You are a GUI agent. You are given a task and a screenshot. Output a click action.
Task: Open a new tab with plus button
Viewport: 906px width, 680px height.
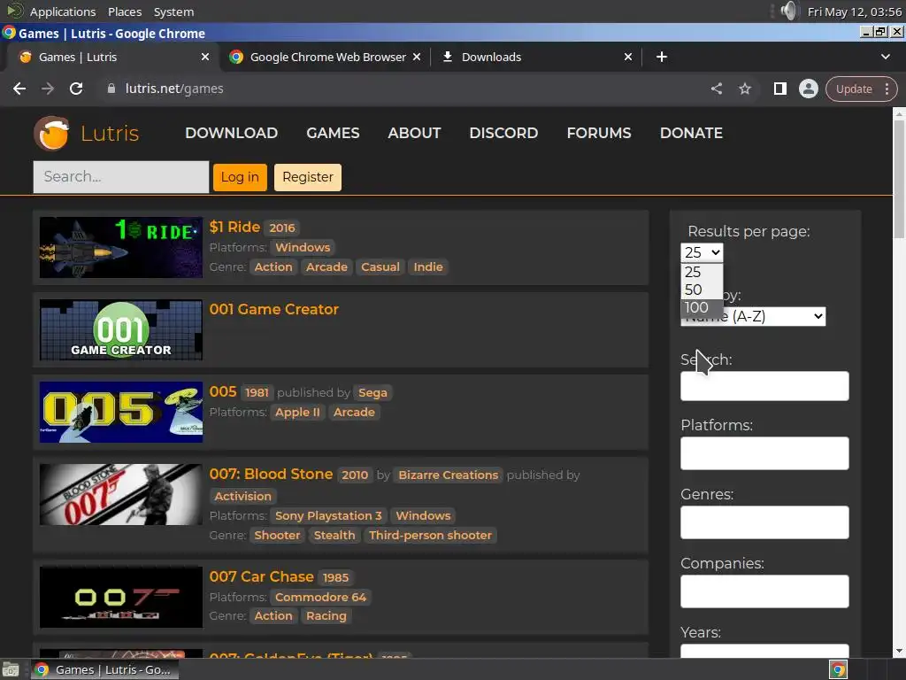[x=662, y=57]
